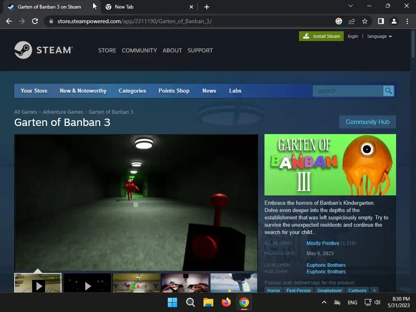This screenshot has width=416, height=312.
Task: Click the Singleplayer tag
Action: 329,290
